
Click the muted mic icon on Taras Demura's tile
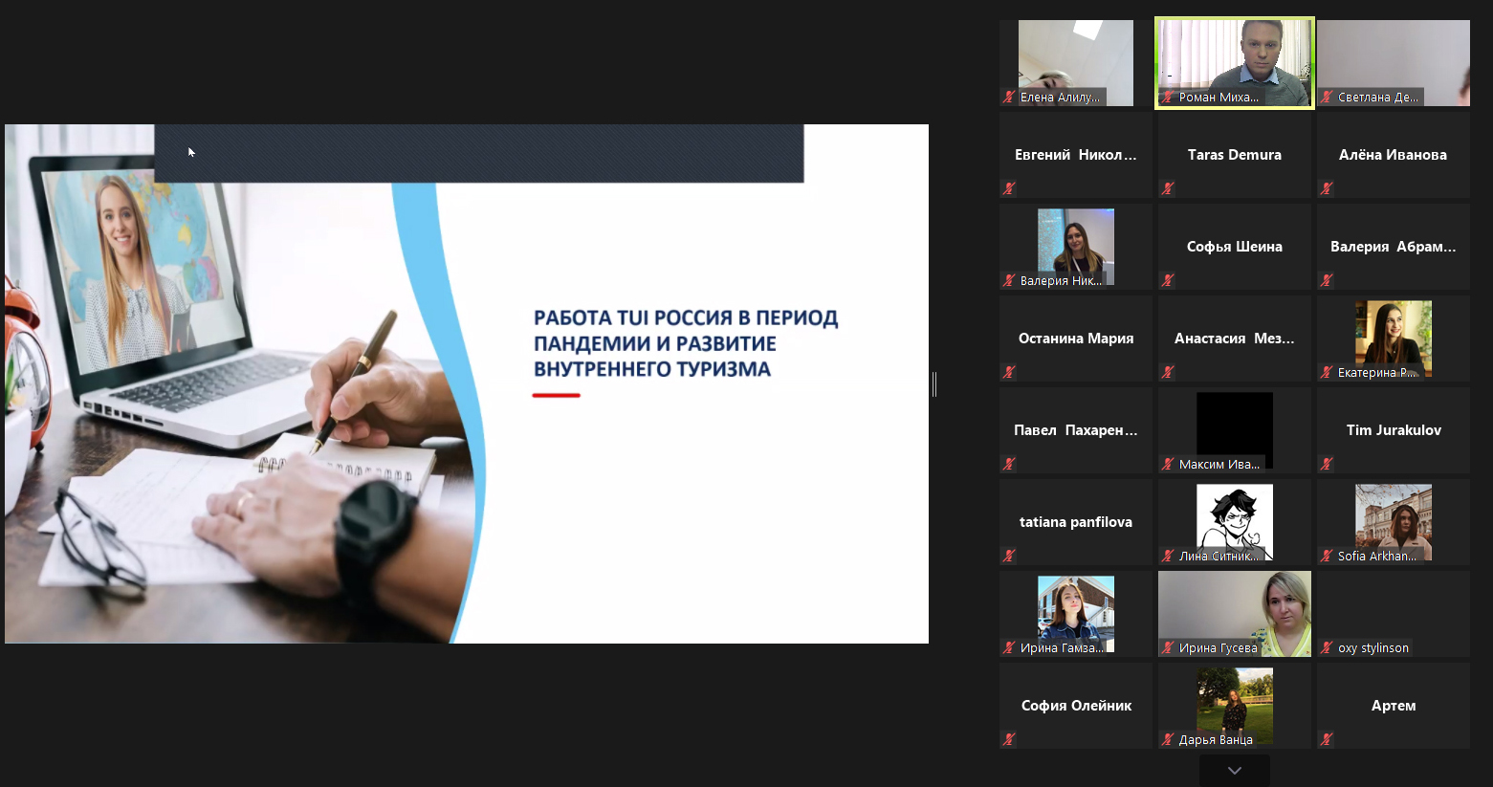coord(1168,188)
